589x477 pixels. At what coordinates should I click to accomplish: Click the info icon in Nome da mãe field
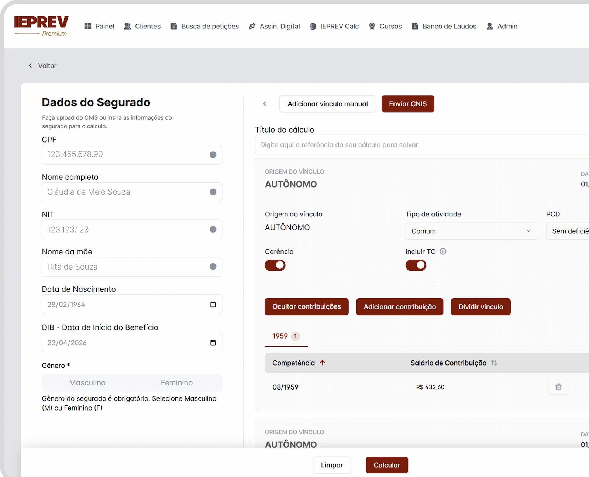pyautogui.click(x=213, y=267)
